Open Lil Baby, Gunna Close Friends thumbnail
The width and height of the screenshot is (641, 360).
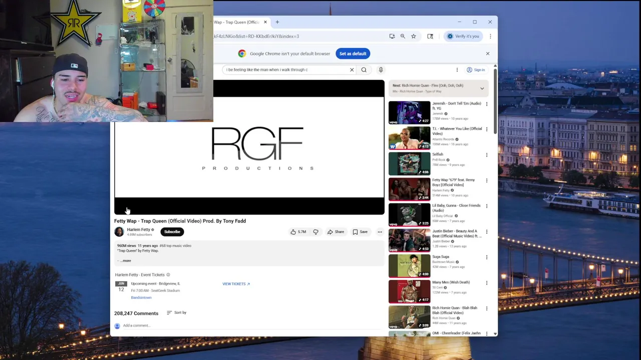point(410,214)
